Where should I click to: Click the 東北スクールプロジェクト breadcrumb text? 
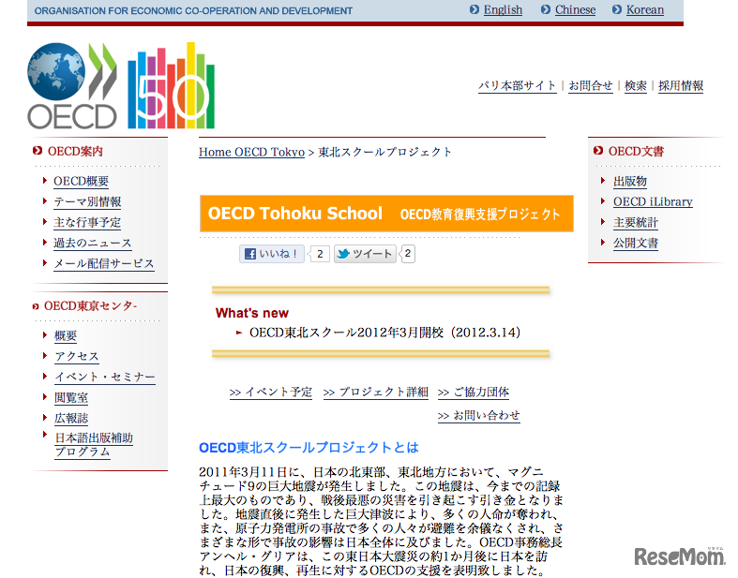pyautogui.click(x=384, y=152)
